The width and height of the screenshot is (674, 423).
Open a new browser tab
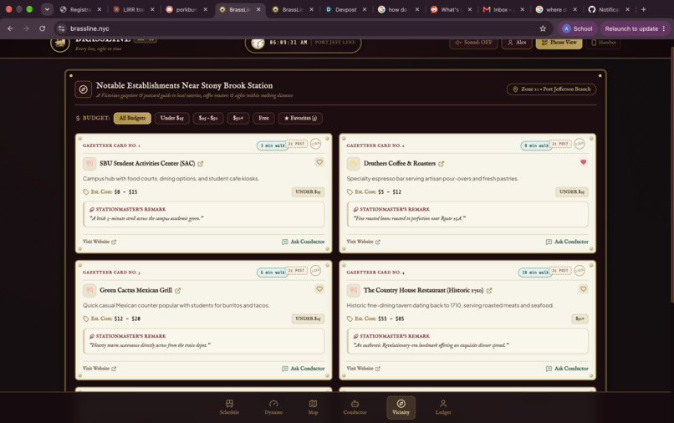pos(644,9)
